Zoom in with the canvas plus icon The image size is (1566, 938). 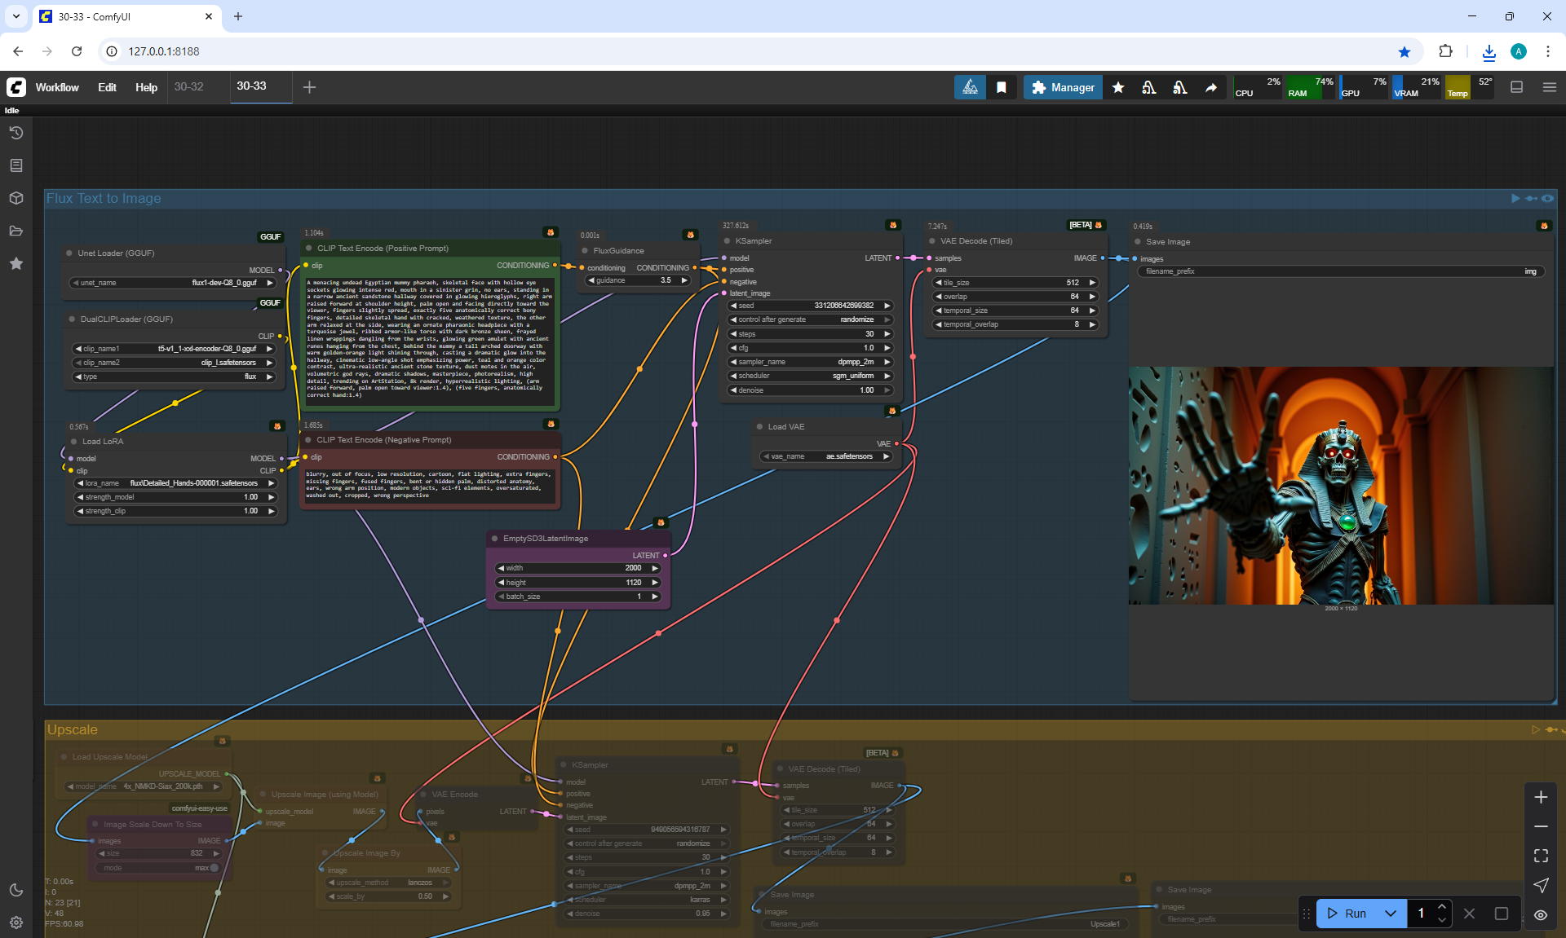click(x=1541, y=797)
